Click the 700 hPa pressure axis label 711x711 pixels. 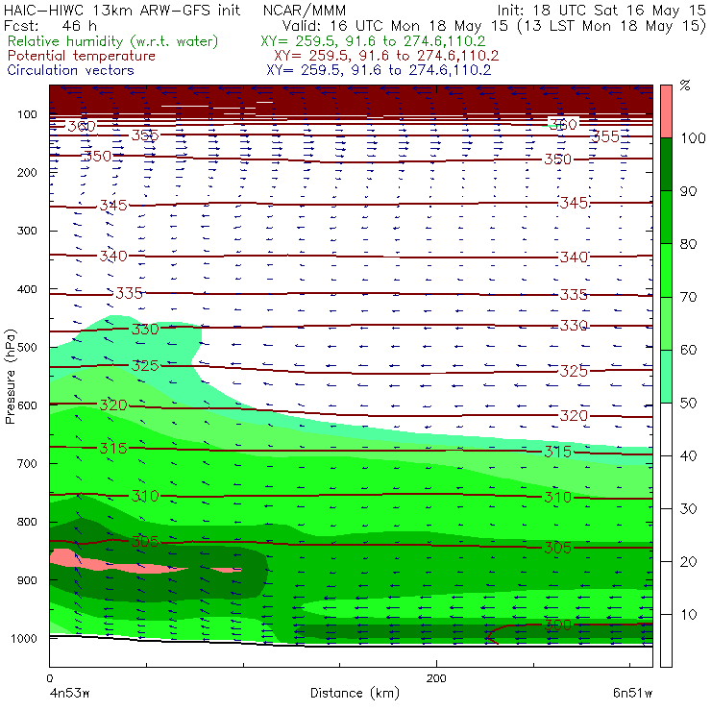click(27, 463)
